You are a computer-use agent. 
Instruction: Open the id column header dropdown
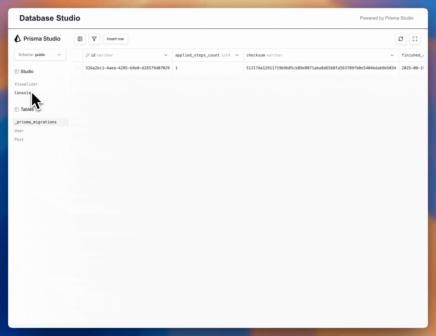(x=166, y=55)
